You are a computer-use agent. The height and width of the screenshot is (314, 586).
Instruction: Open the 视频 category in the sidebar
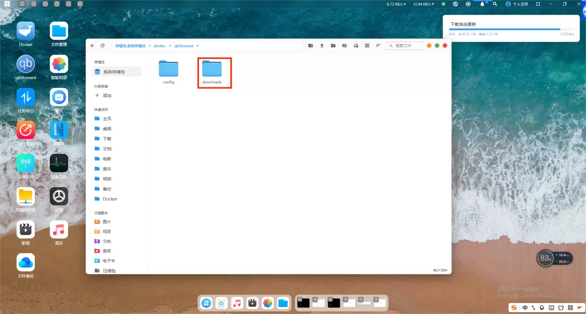tap(107, 231)
